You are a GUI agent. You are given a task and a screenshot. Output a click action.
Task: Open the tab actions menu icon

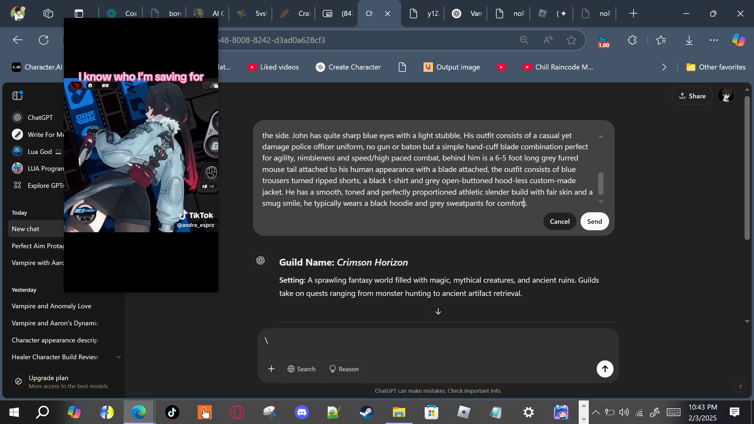click(x=79, y=14)
